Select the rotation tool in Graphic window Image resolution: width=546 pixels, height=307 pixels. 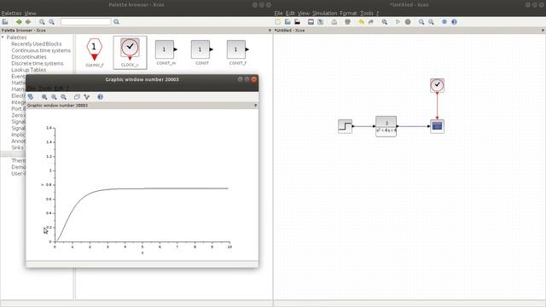click(31, 96)
